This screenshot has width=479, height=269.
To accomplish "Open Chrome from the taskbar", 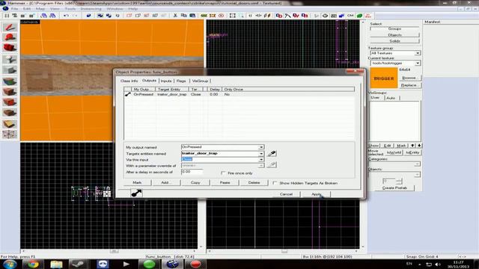I will tap(33, 264).
